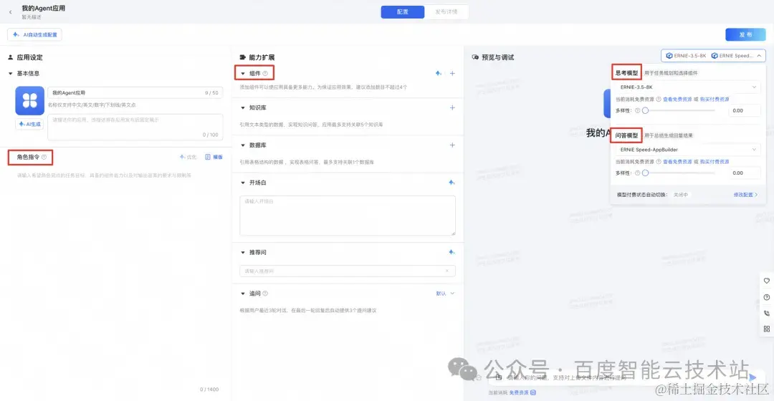Upload a file in chat input
The image size is (774, 401).
pos(499,377)
